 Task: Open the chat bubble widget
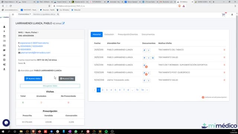[x=6, y=123]
